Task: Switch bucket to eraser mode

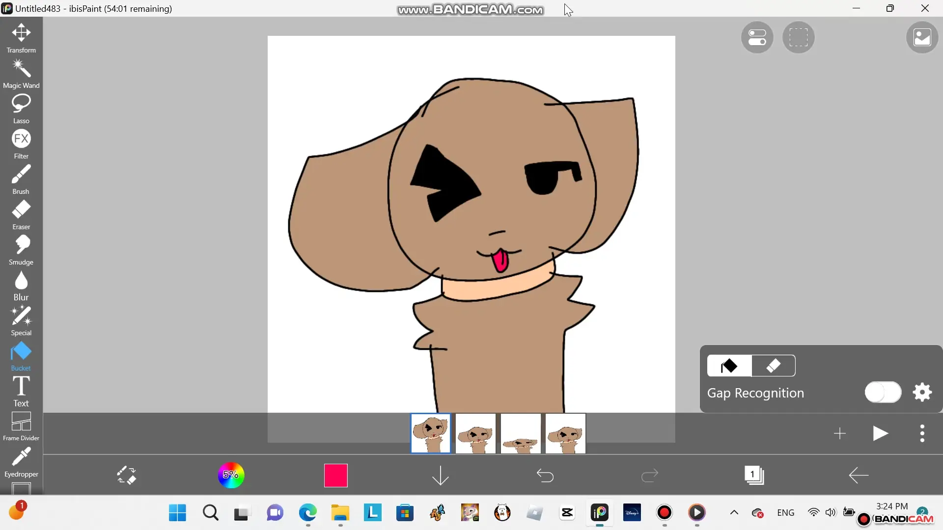Action: (773, 366)
